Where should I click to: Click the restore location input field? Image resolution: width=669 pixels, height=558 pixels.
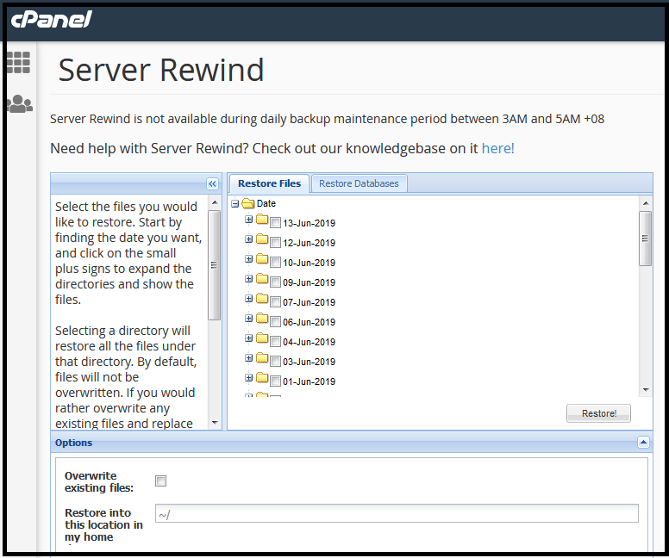(397, 514)
